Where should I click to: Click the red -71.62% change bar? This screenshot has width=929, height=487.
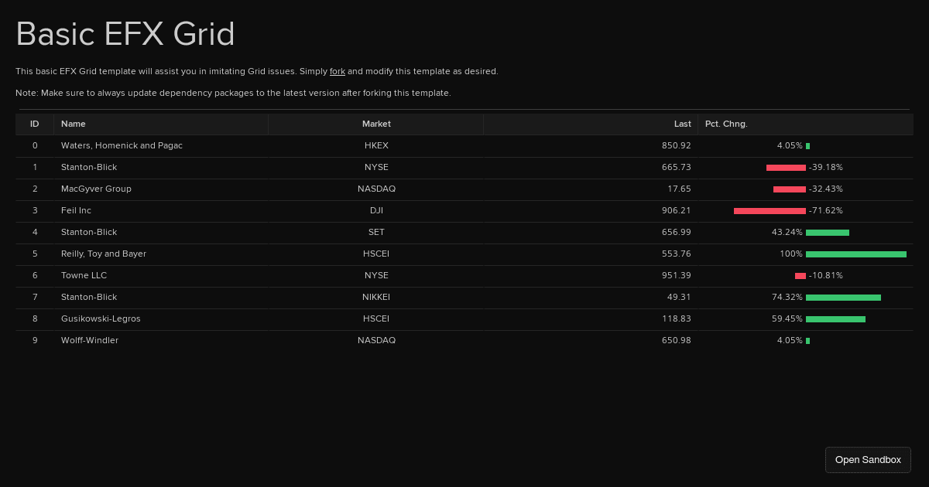click(x=769, y=210)
